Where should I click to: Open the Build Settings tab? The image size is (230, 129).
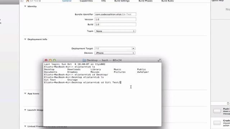(122, 1)
